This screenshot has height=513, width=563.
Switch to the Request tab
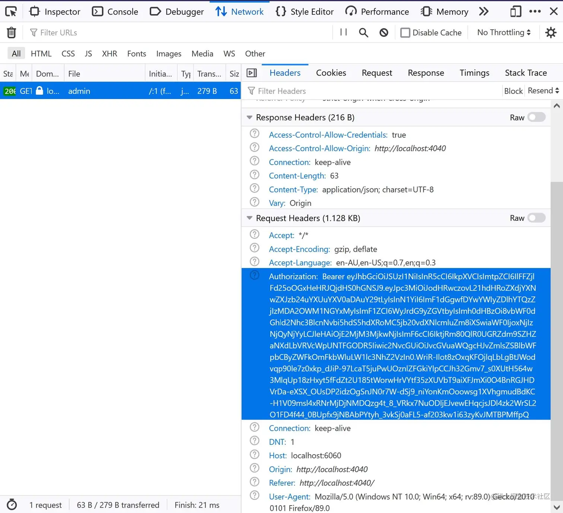377,73
